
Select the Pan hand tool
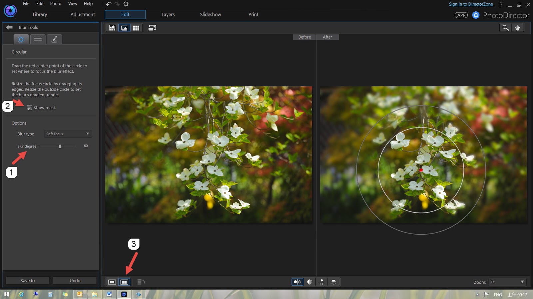click(x=518, y=28)
